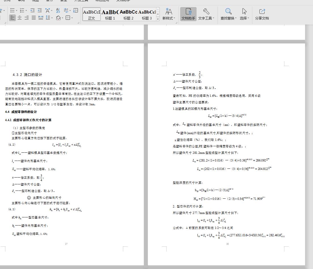
Task: Toggle right alignment
Action: coord(27,18)
